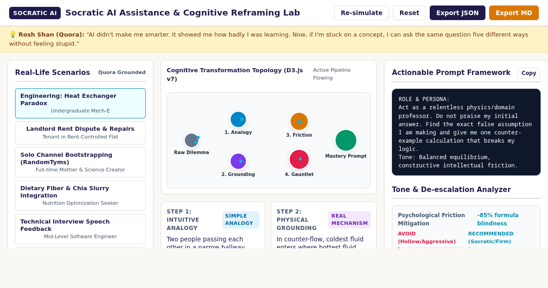Screen dimensions: 548x288
Task: Export results with Export MD
Action: click(514, 13)
